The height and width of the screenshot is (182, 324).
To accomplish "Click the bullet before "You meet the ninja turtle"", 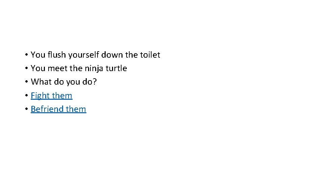I will coord(26,69).
